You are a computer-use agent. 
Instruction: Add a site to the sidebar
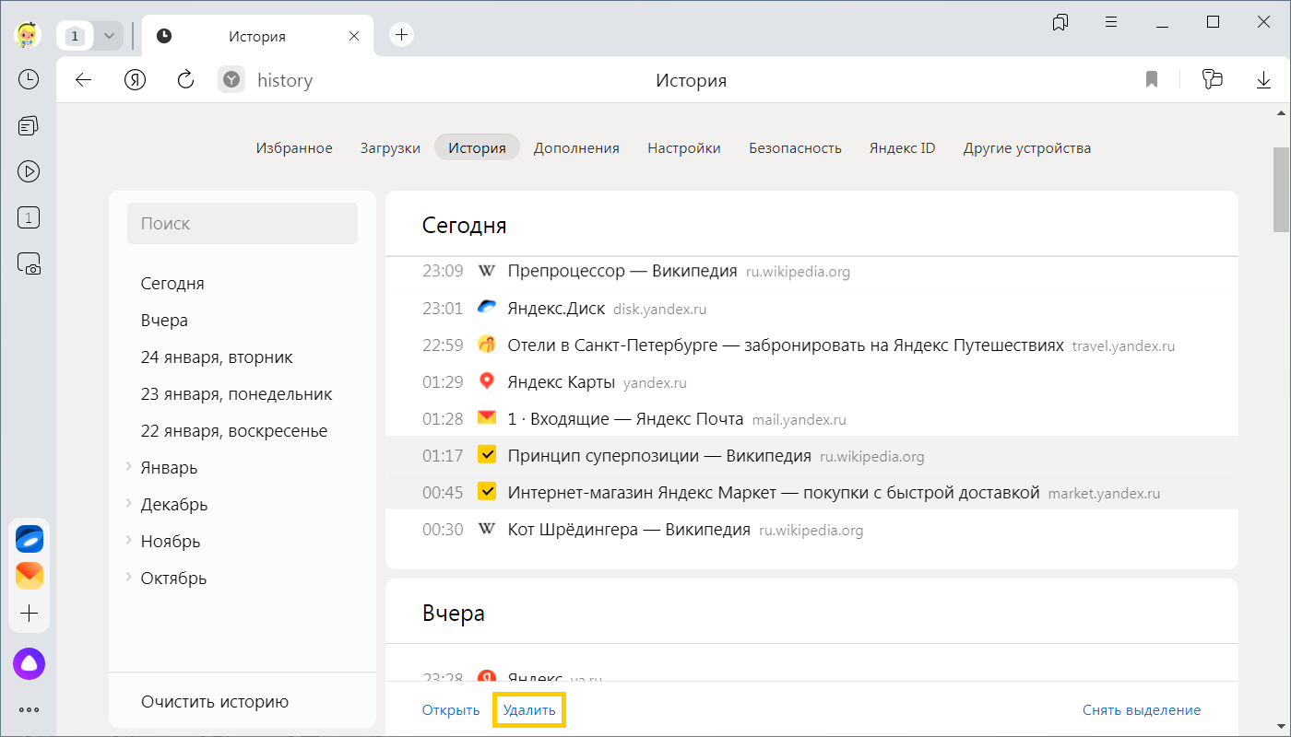point(30,614)
